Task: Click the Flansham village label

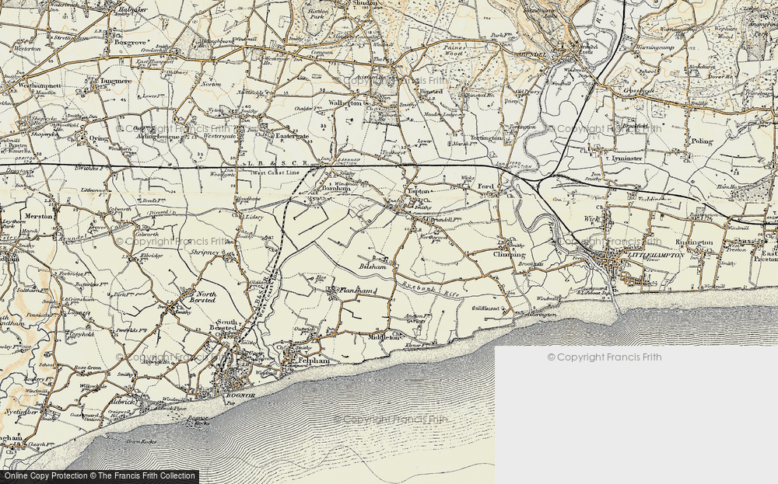Action: coord(357,291)
